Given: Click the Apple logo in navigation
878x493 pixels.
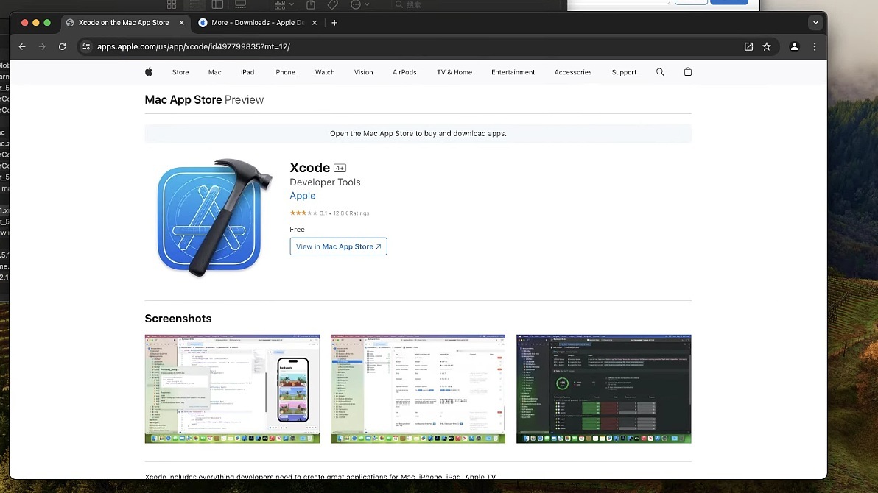Looking at the screenshot, I should point(149,71).
